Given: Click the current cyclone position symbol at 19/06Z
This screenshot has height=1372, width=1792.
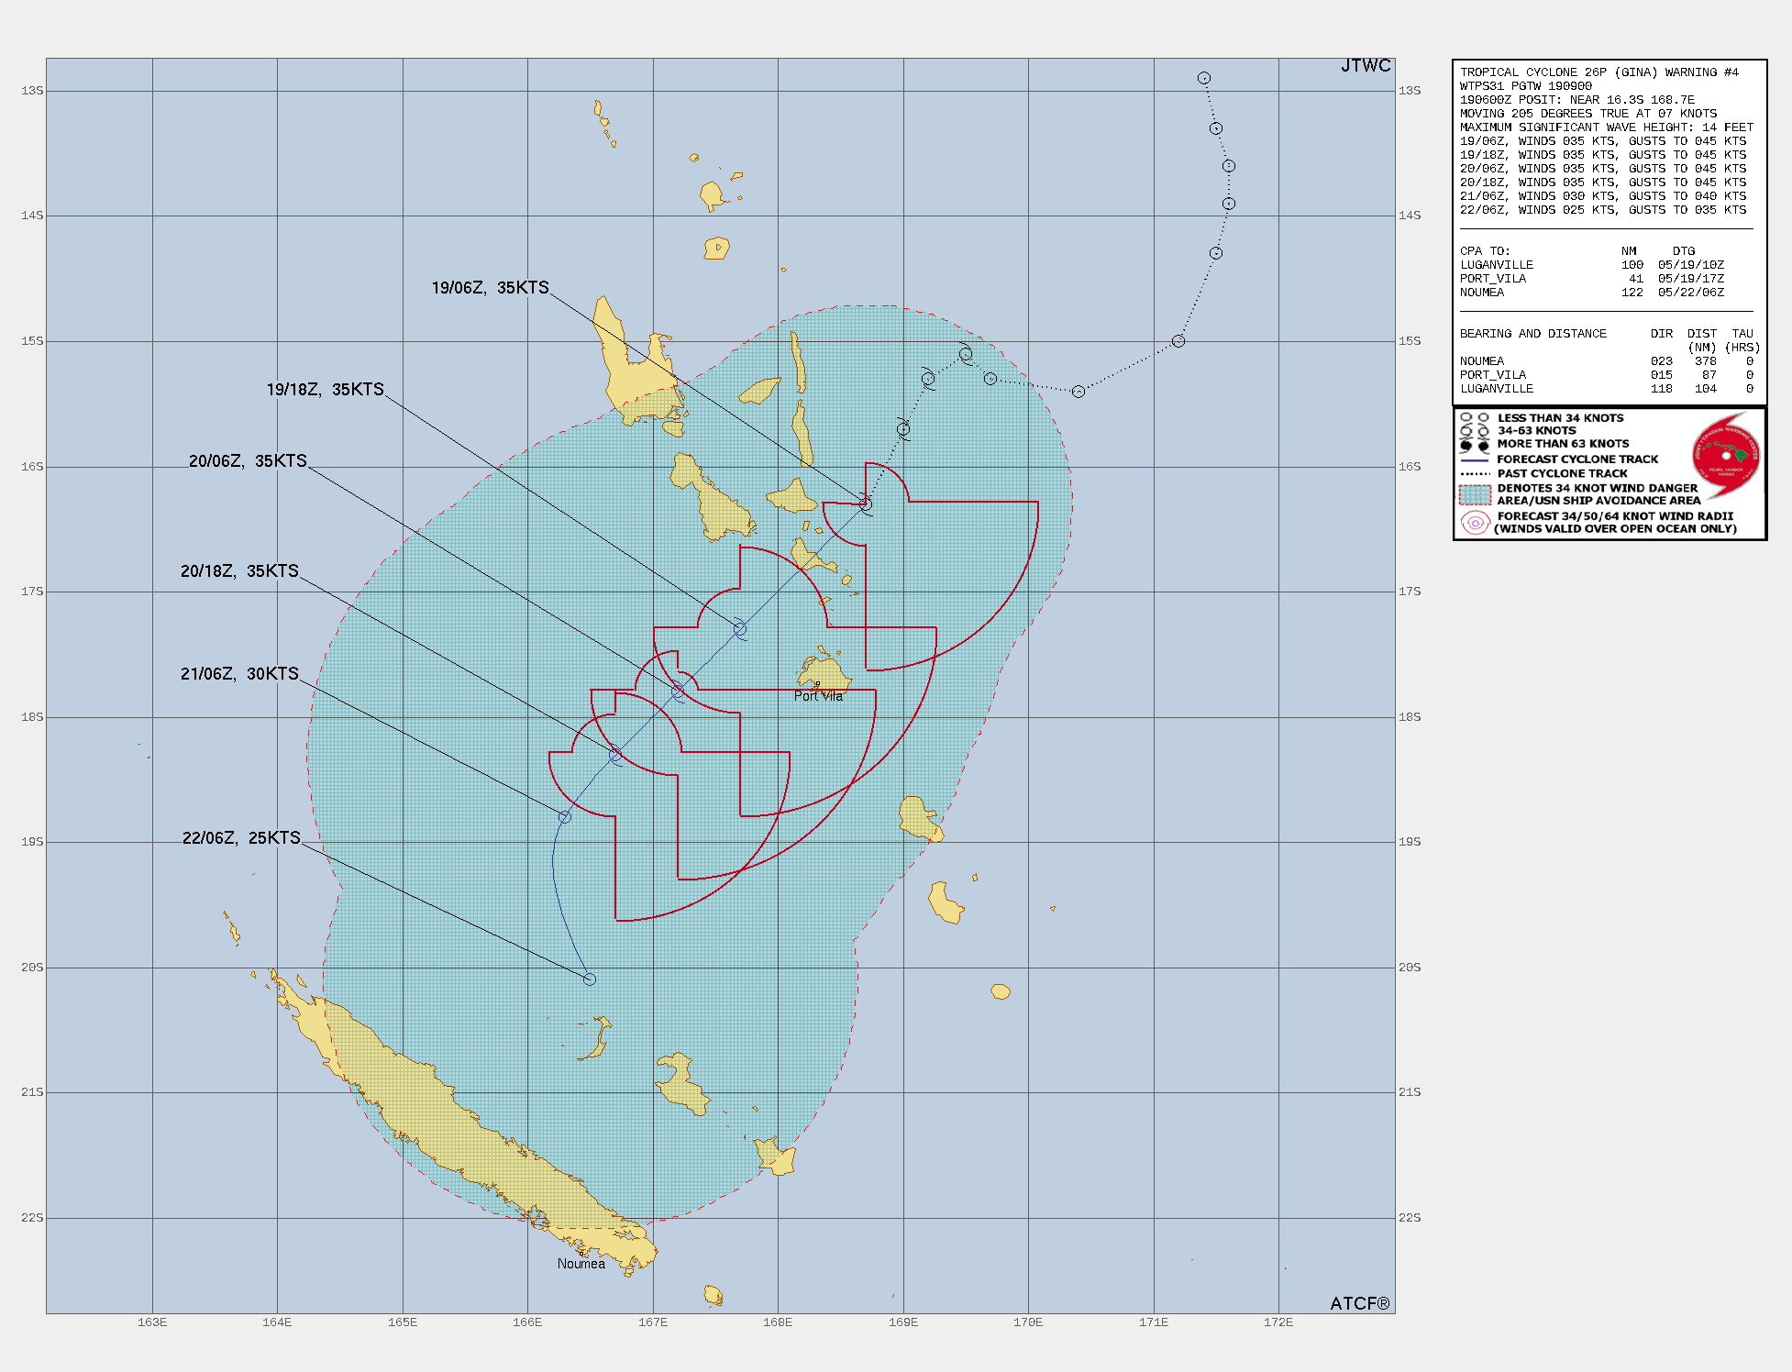Looking at the screenshot, I should [x=866, y=504].
